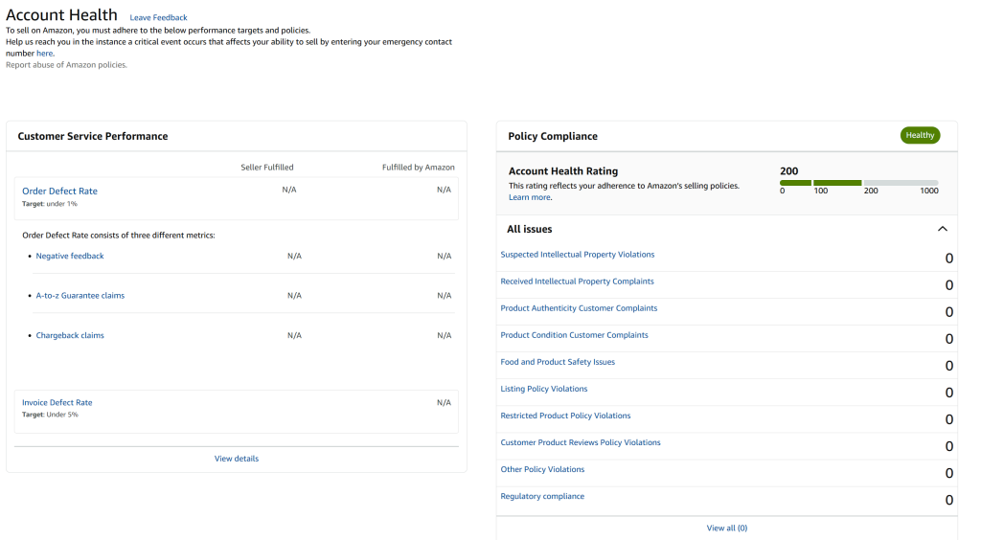The image size is (981, 540).
Task: Collapse the All issues section chevron
Action: pyautogui.click(x=943, y=229)
